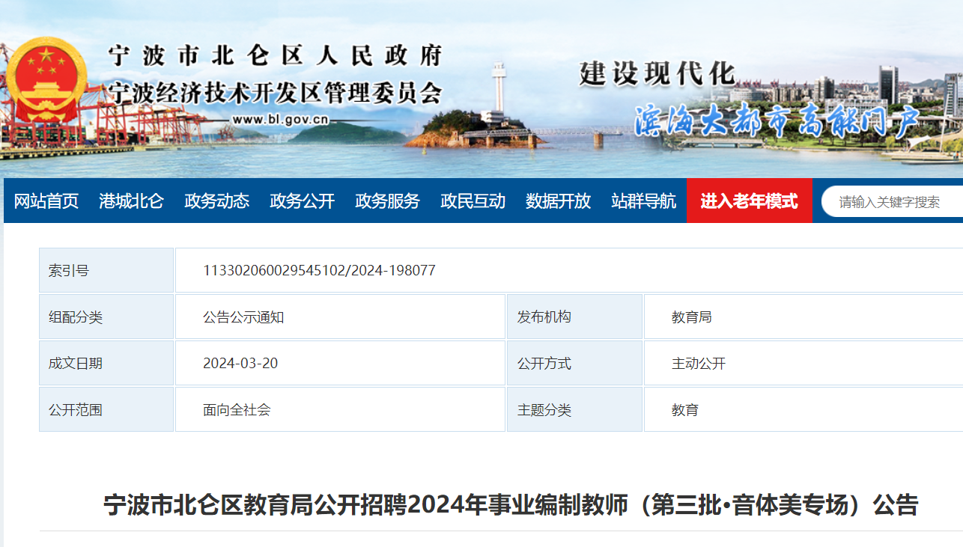This screenshot has height=547, width=963.
Task: Select index number 11330206002954510​2/2024-198077
Action: [319, 270]
